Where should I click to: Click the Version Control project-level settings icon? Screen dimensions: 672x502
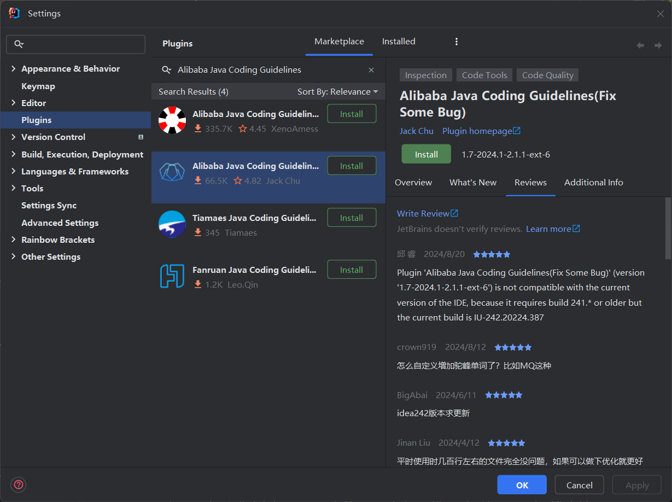click(141, 137)
